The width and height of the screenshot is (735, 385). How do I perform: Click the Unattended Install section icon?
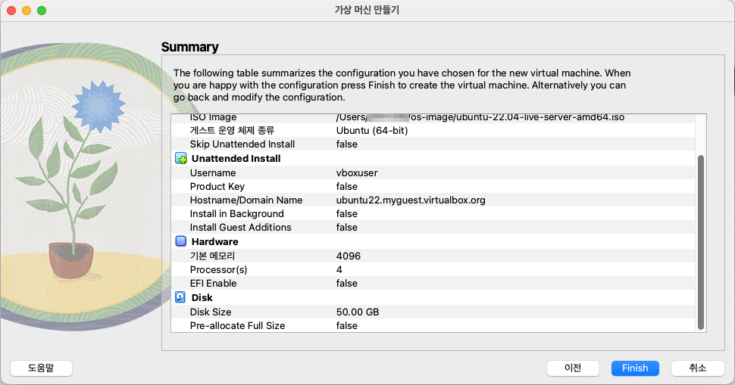pyautogui.click(x=181, y=158)
